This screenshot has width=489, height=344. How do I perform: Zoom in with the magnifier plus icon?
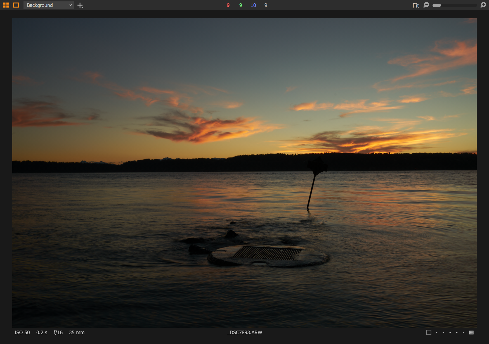coord(483,5)
